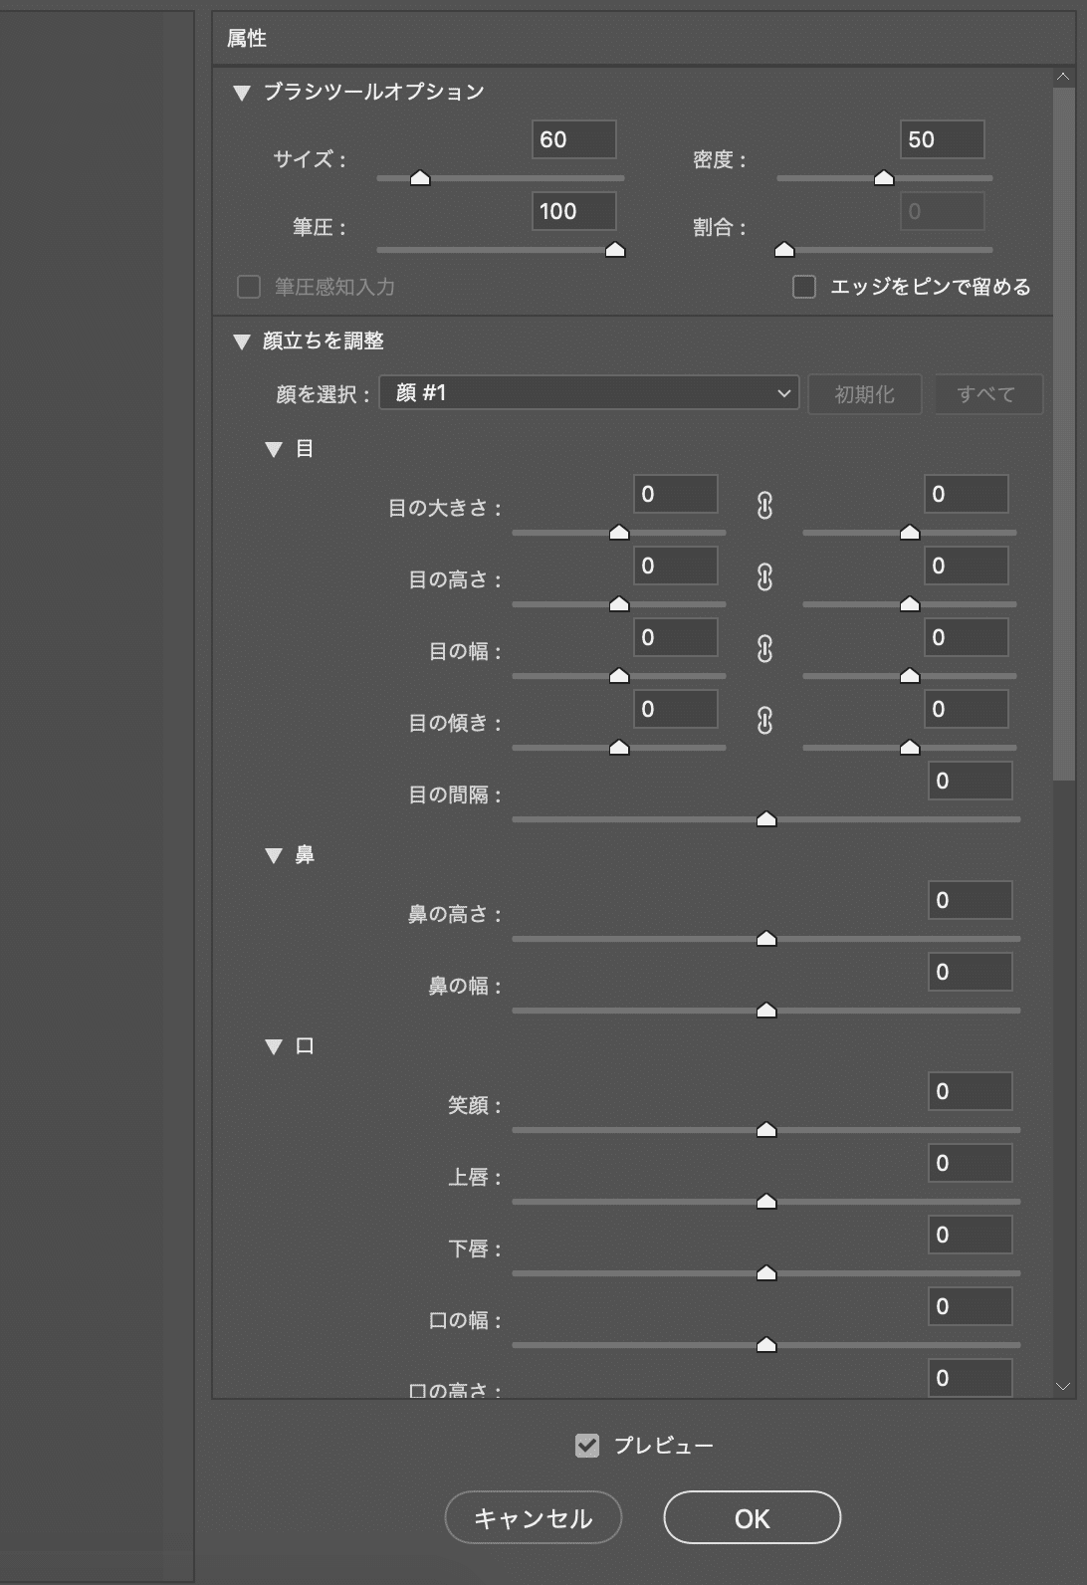Click the 鼻の高さ slider handle
Viewport: 1087px width, 1585px height.
(766, 938)
